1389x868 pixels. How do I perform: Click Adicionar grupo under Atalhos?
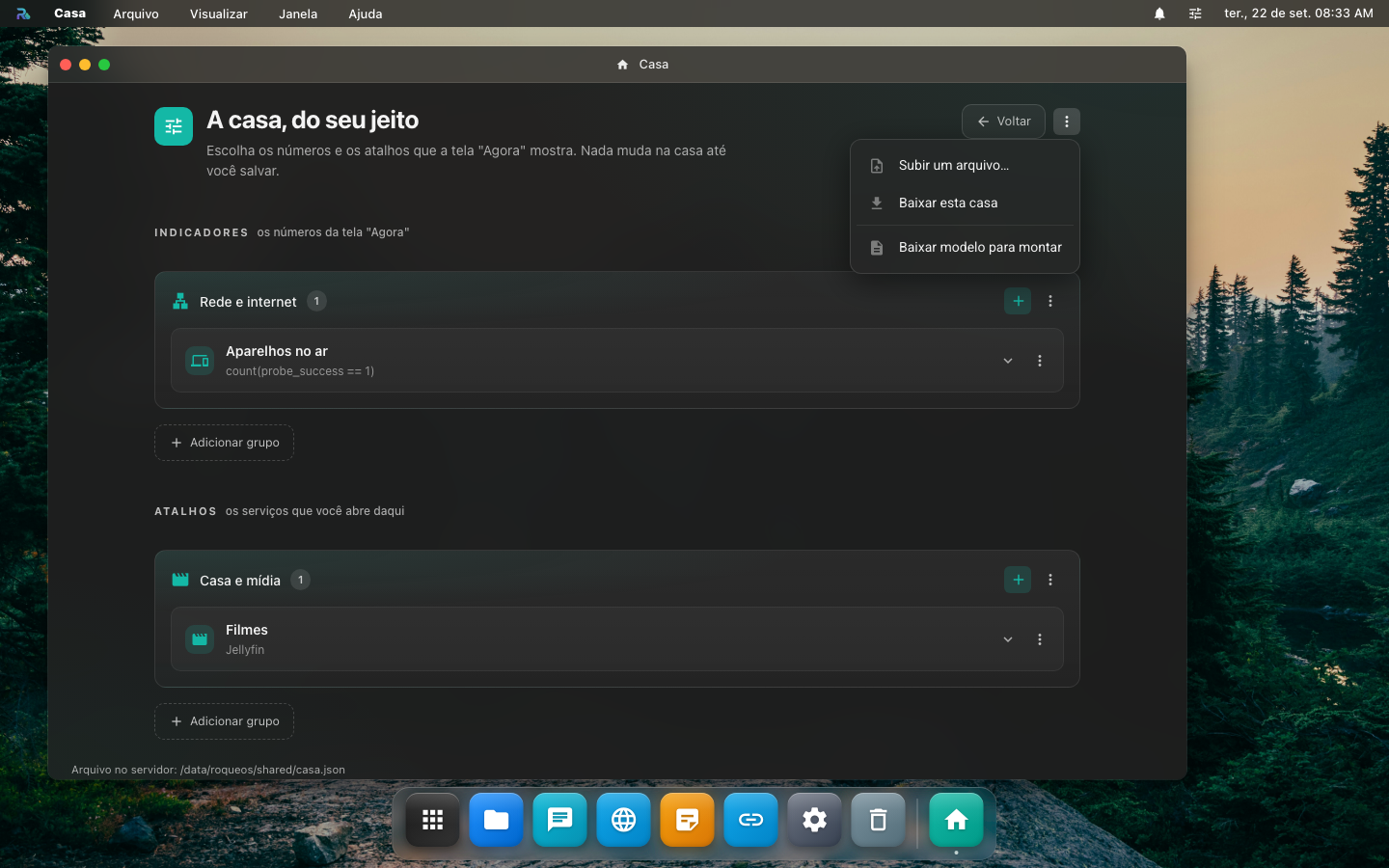[224, 721]
